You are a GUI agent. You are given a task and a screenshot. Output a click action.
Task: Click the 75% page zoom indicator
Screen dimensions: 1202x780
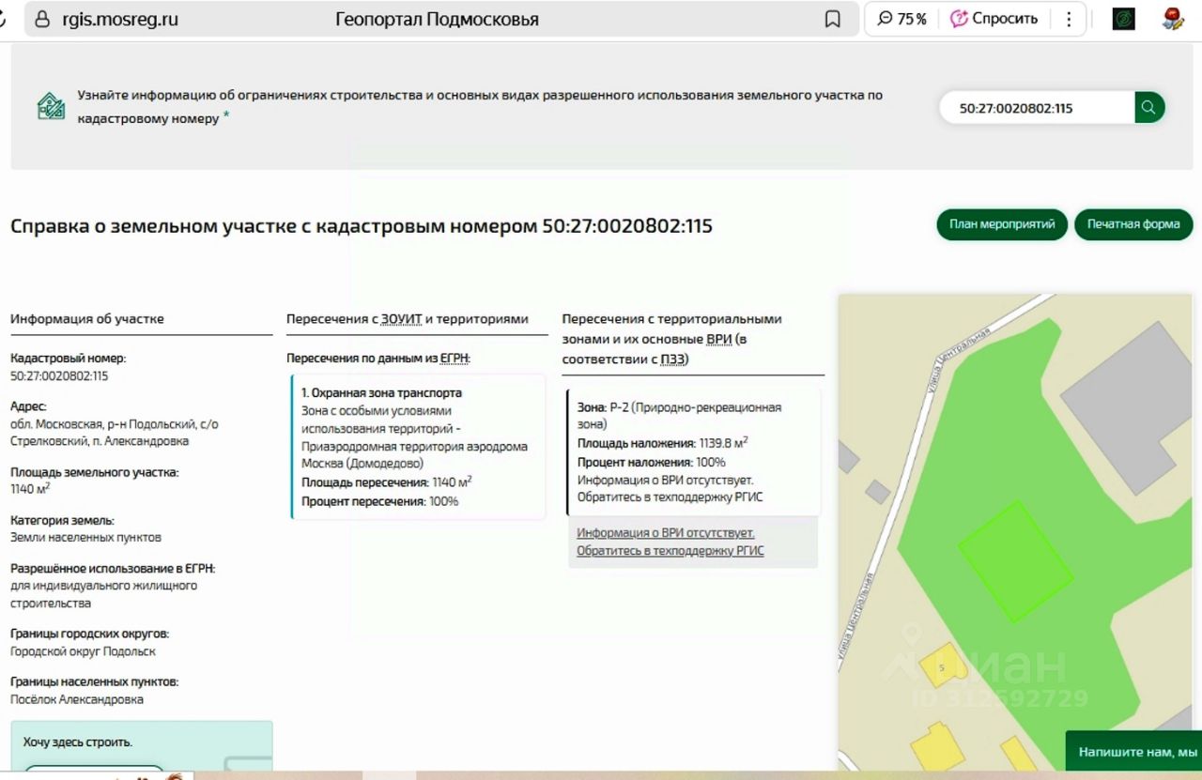[901, 20]
